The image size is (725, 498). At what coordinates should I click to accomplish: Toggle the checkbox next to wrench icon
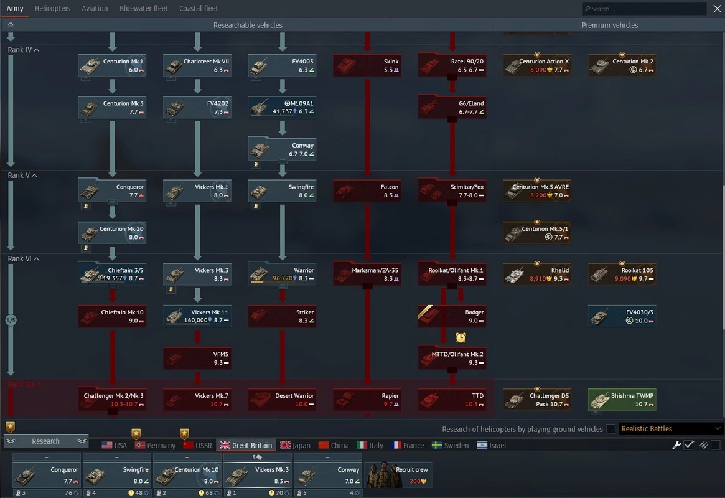click(689, 445)
